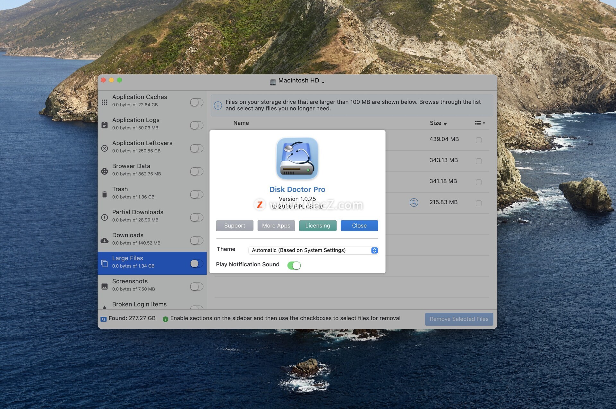Screen dimensions: 616x409
Task: Click the Trash bin sidebar icon
Action: (x=105, y=194)
